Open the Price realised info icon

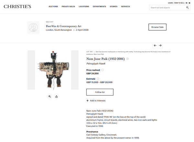click(x=102, y=70)
